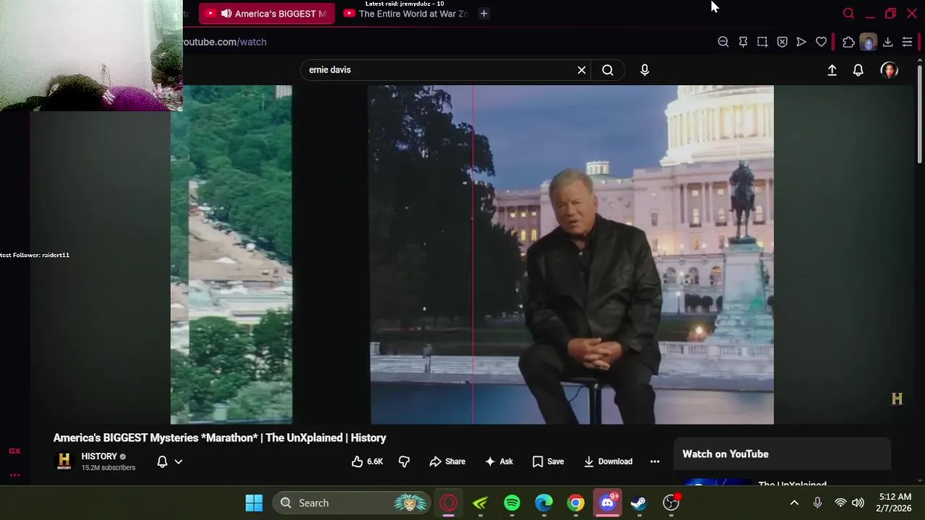Image resolution: width=925 pixels, height=520 pixels.
Task: Click the Watch on YouTube heading
Action: 726,454
